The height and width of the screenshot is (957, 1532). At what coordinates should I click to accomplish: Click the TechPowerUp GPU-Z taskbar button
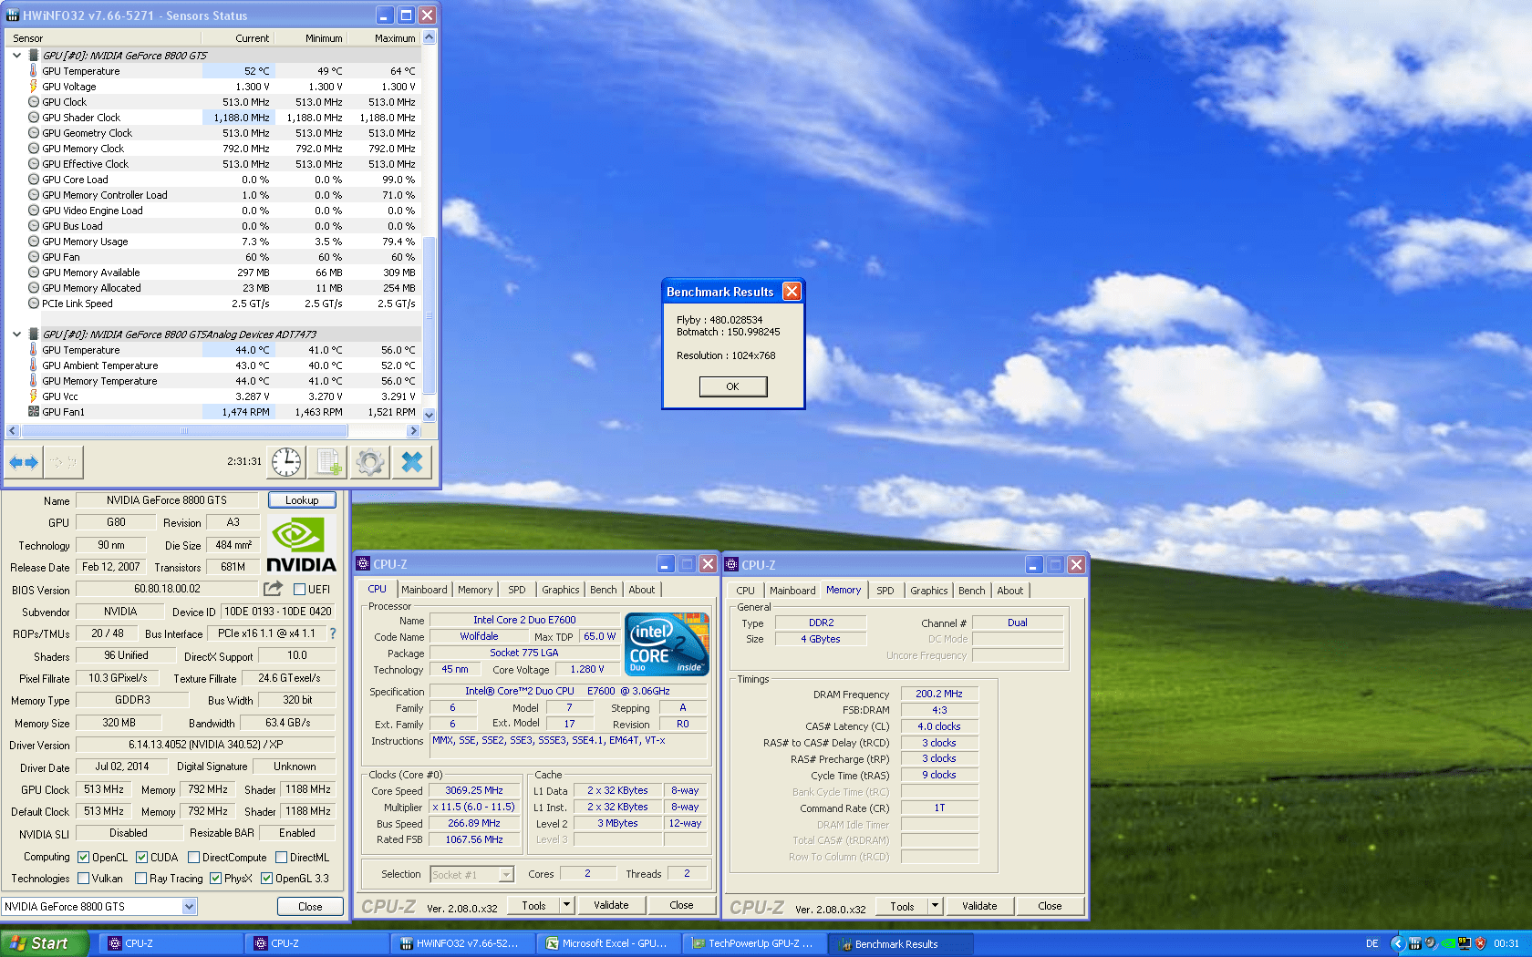(x=755, y=943)
